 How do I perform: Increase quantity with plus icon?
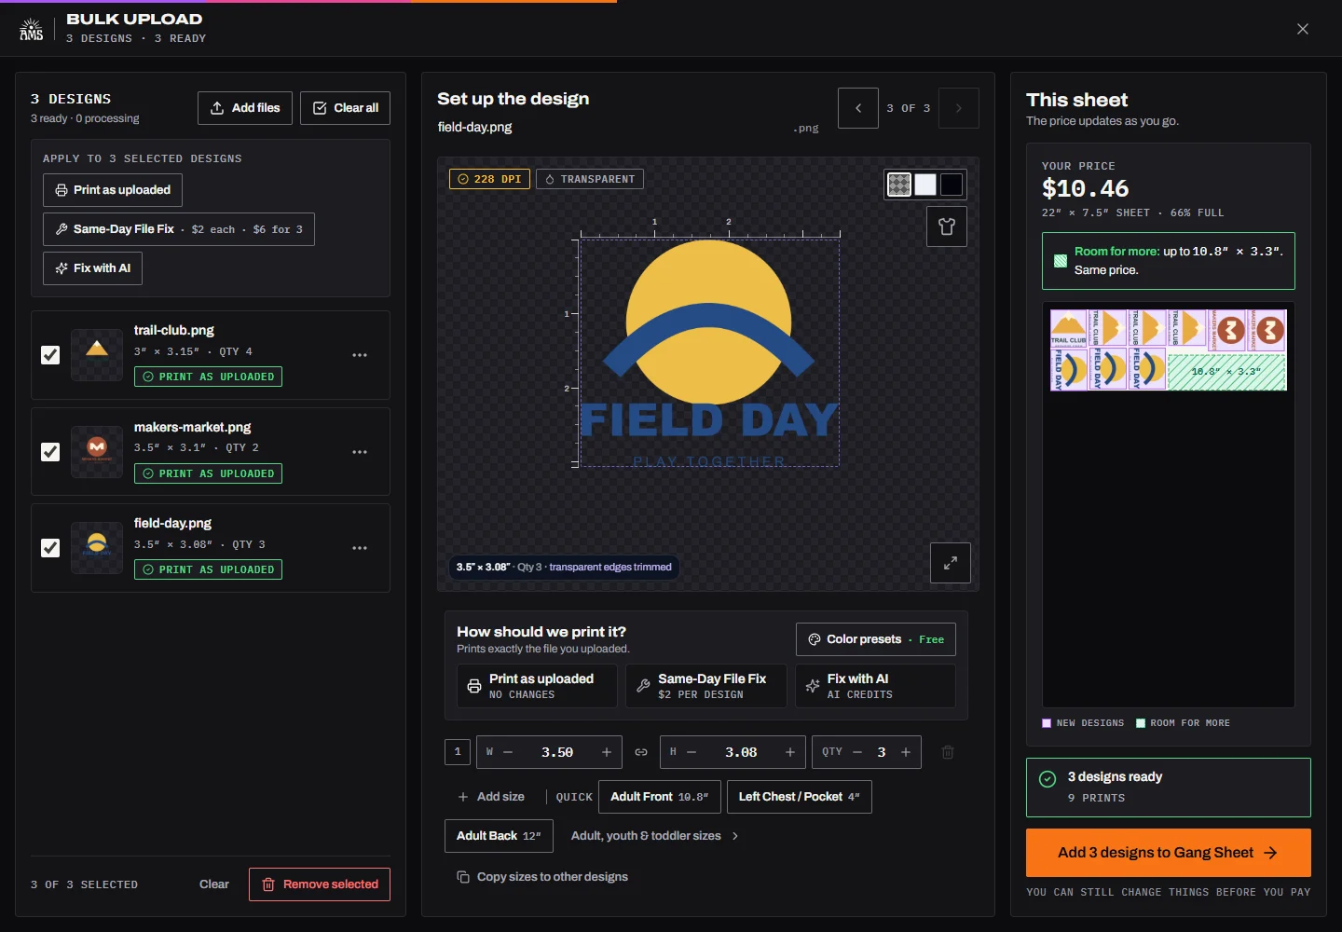pos(906,752)
